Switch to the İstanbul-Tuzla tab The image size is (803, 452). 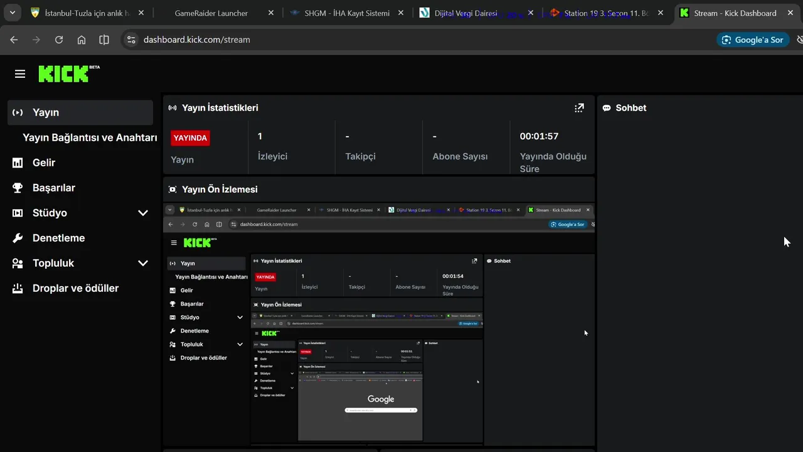point(87,13)
